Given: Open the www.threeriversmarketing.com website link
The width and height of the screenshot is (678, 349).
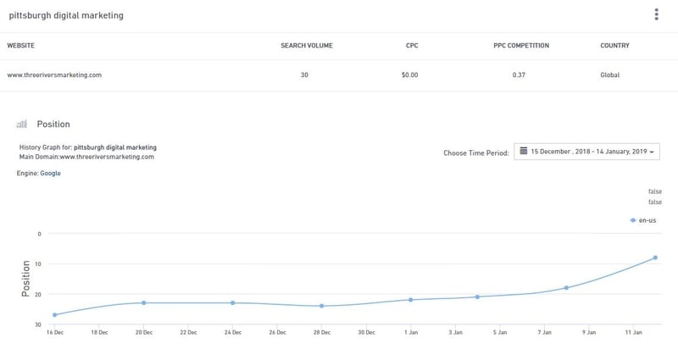Looking at the screenshot, I should pyautogui.click(x=54, y=75).
